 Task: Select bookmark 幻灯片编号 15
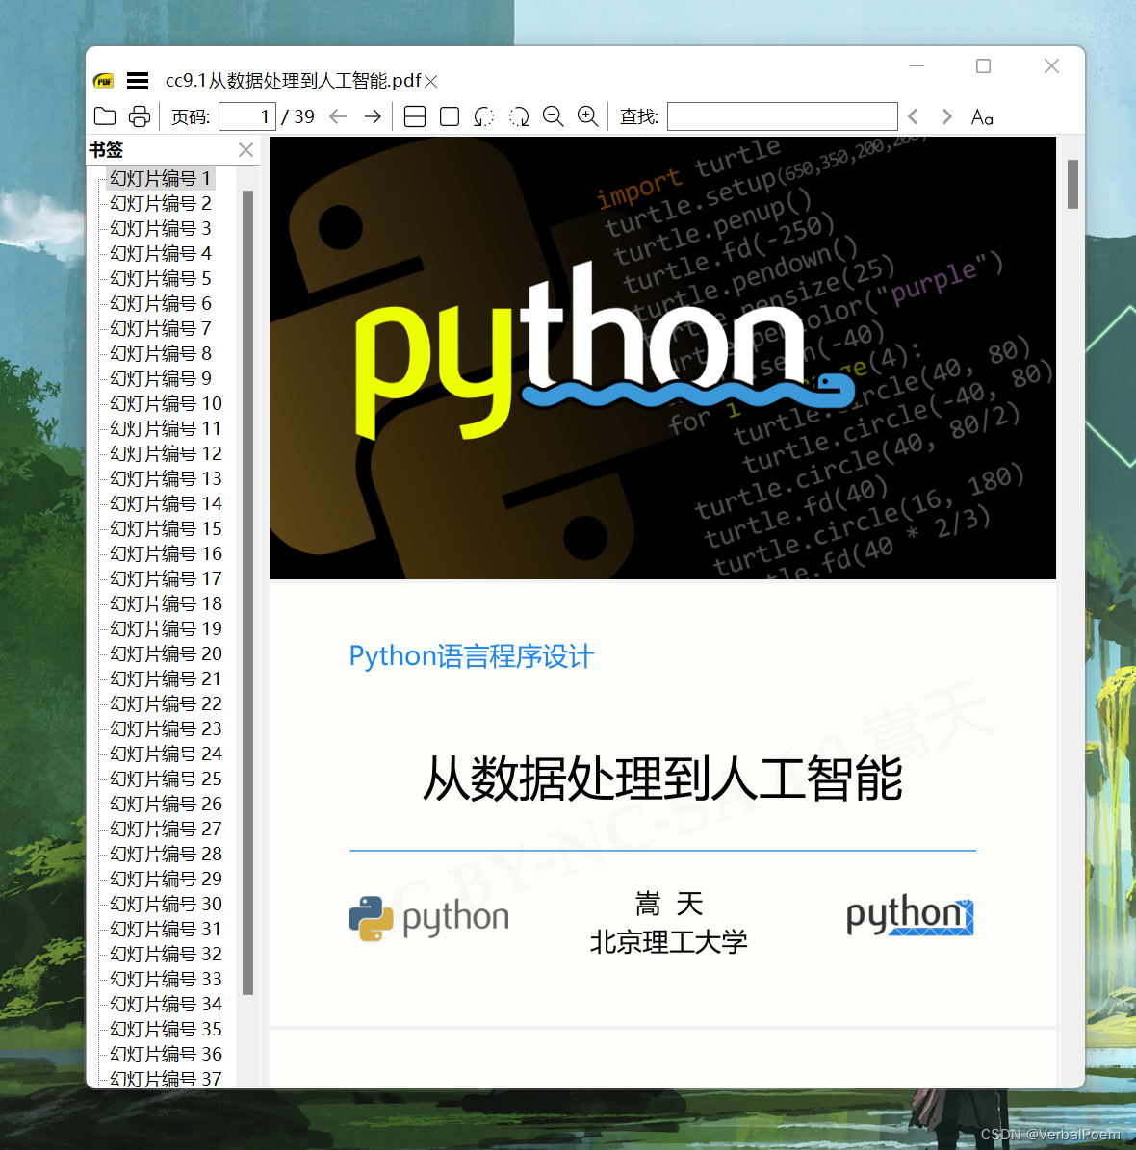click(x=166, y=528)
